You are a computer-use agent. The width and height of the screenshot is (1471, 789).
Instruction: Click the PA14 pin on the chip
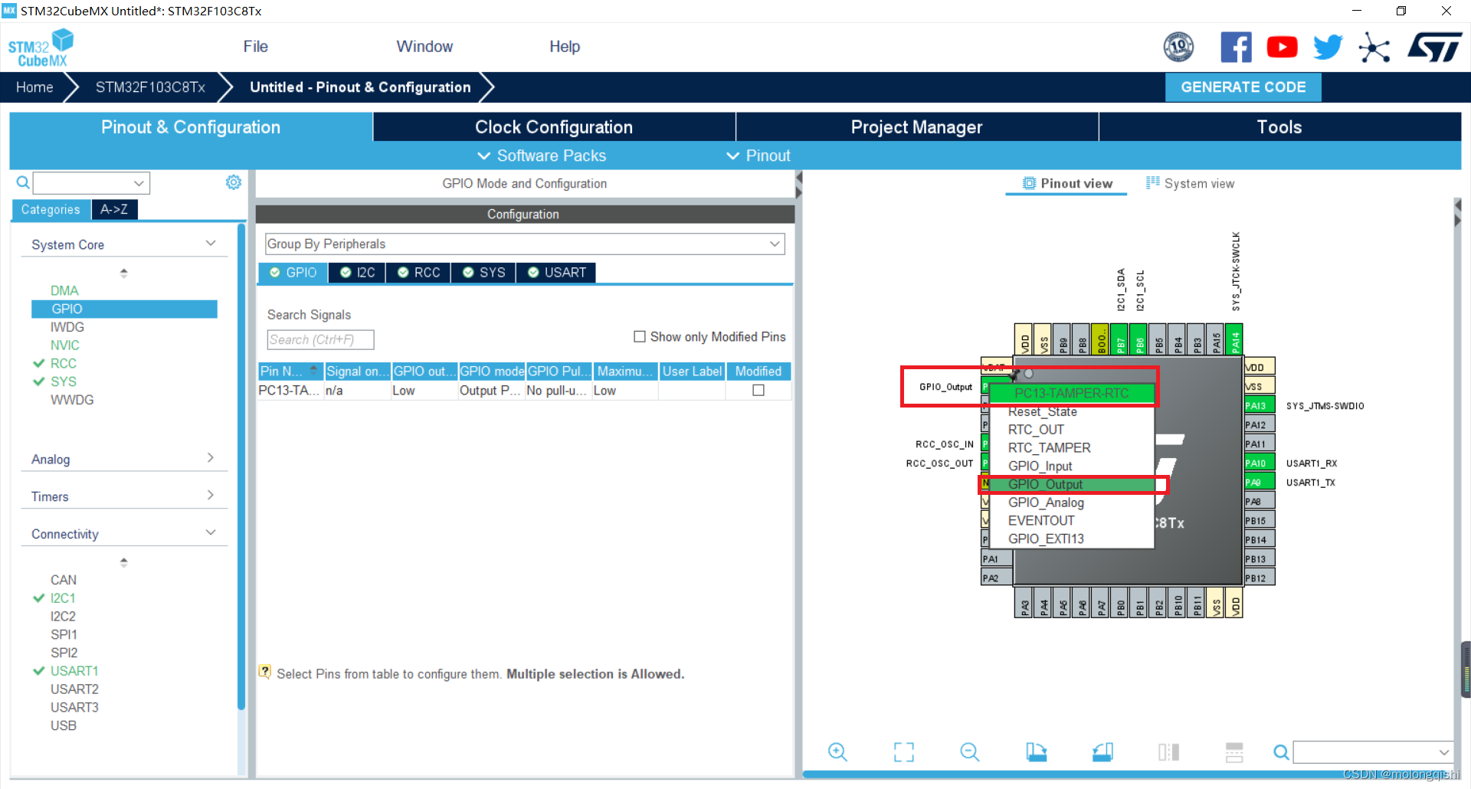[x=1234, y=339]
